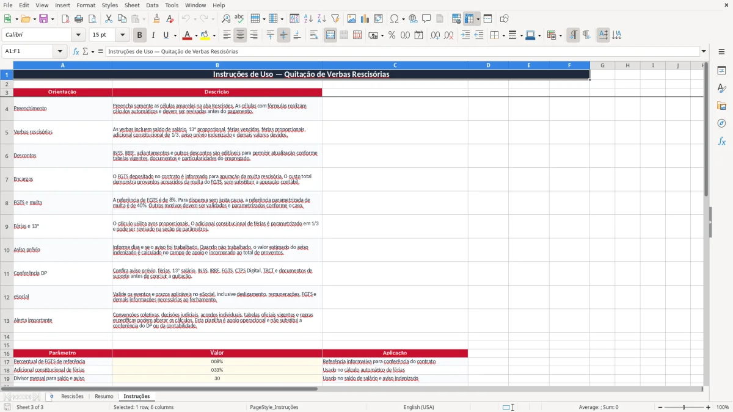Click the Export as PDF icon
This screenshot has width=733, height=412.
coord(65,19)
